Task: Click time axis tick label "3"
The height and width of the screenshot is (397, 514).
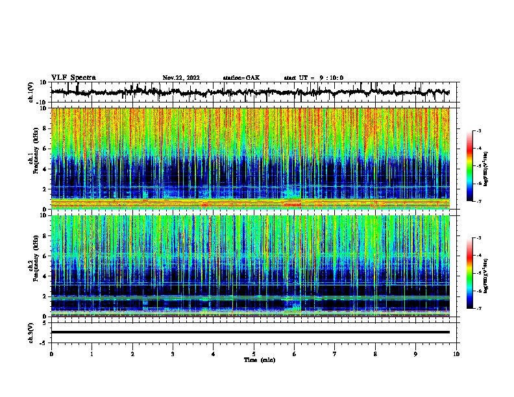Action: point(173,354)
